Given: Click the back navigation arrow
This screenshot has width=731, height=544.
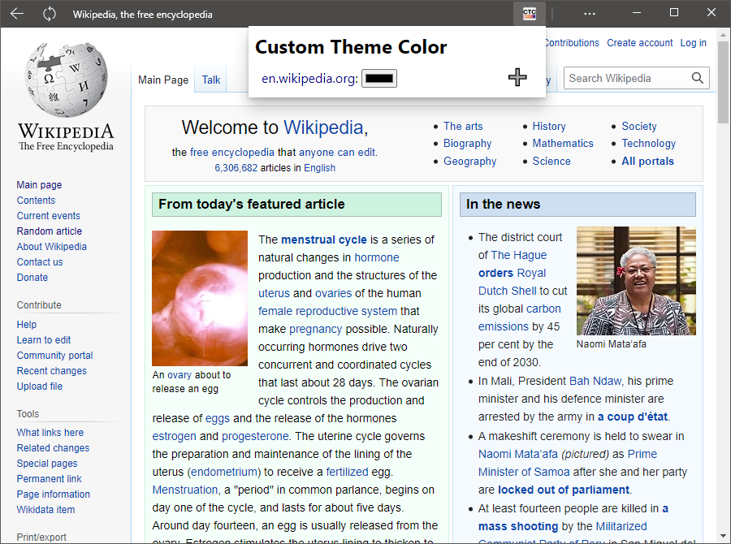Looking at the screenshot, I should point(16,13).
